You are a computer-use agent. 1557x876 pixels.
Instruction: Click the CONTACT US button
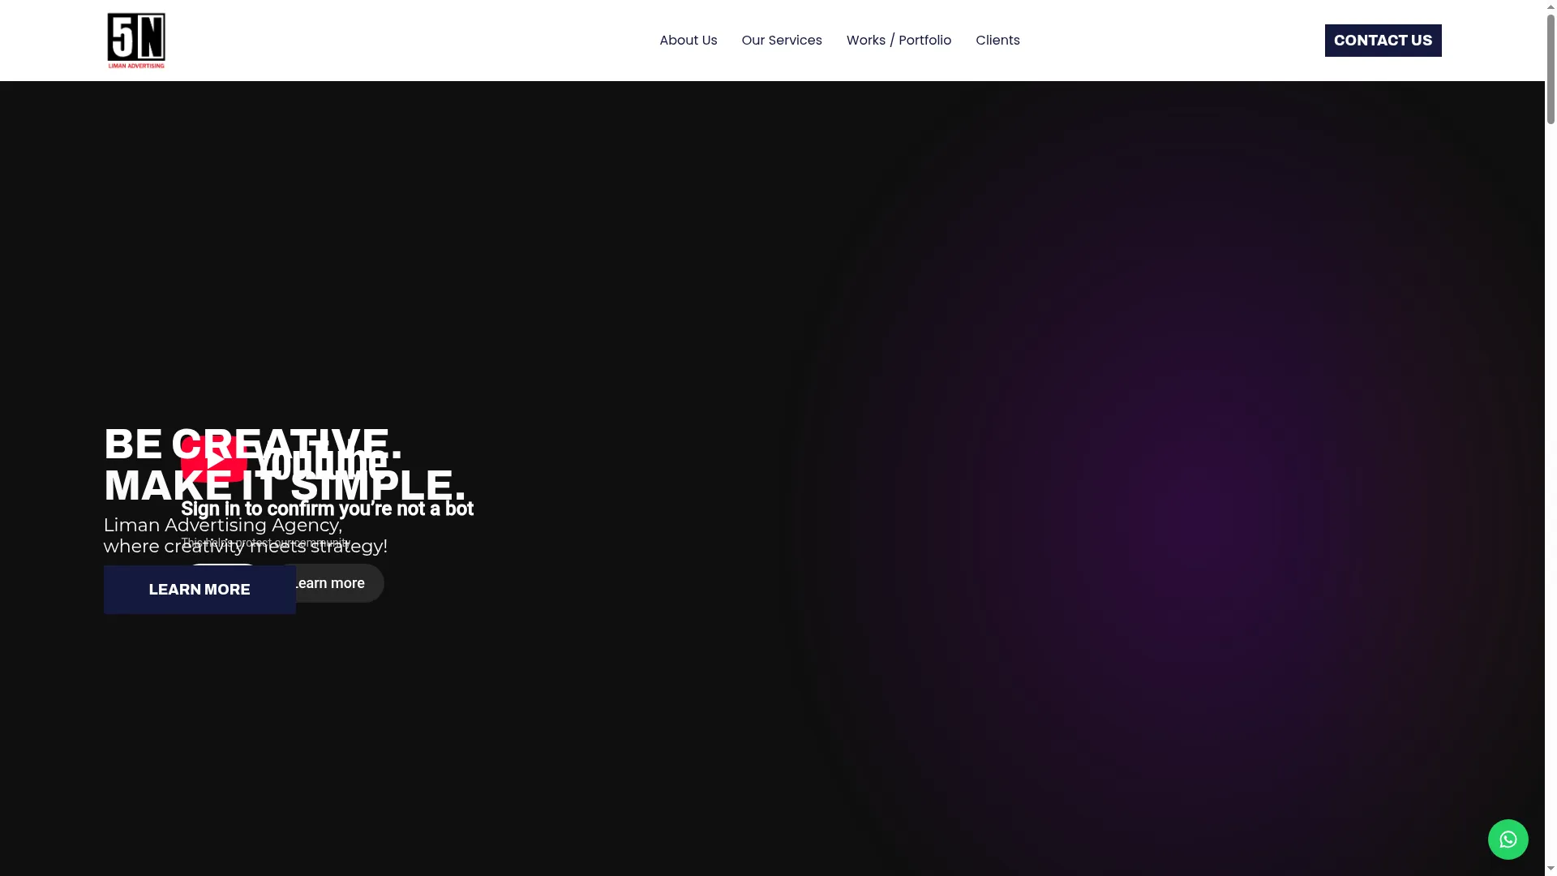[1383, 41]
